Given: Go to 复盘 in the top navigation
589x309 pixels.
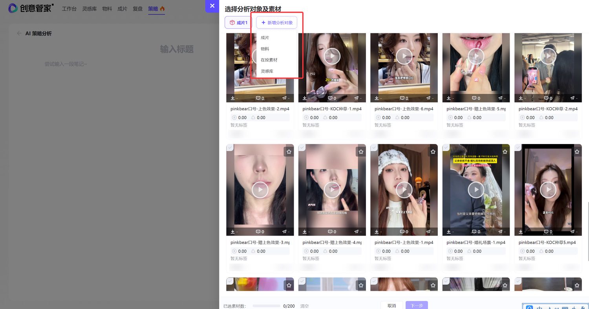Looking at the screenshot, I should [x=138, y=9].
